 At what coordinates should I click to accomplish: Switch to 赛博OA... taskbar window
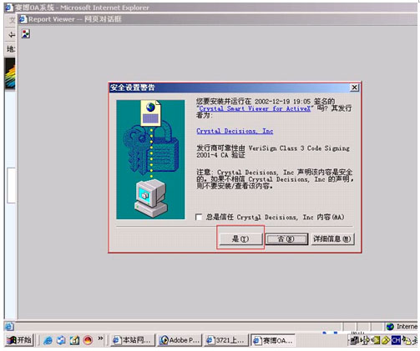273,340
